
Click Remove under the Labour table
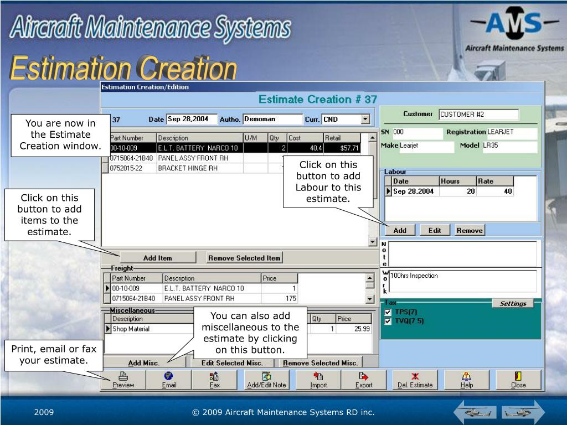coord(470,230)
